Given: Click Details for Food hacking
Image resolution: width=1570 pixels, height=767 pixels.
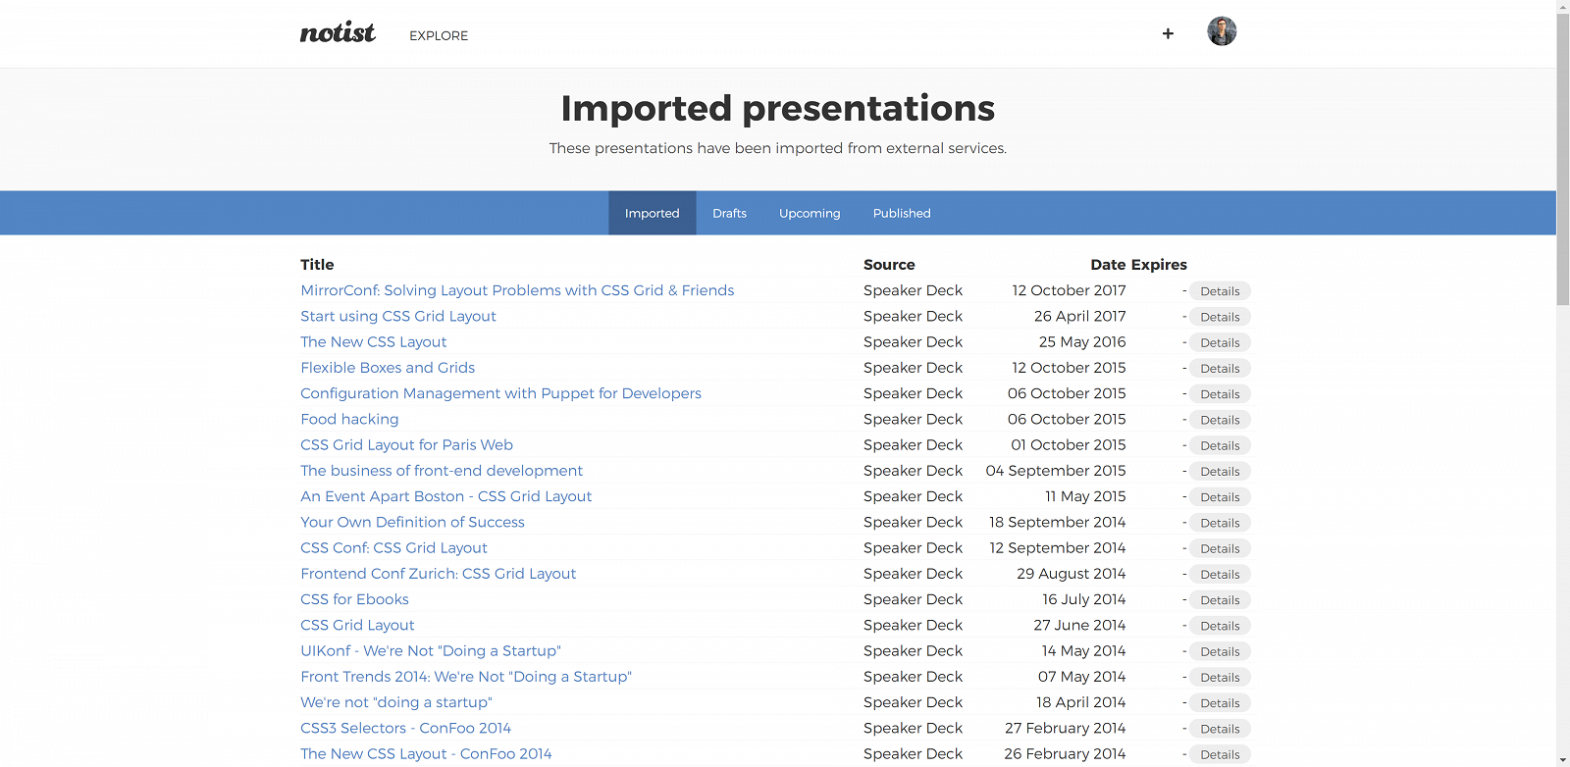Looking at the screenshot, I should point(1220,420).
